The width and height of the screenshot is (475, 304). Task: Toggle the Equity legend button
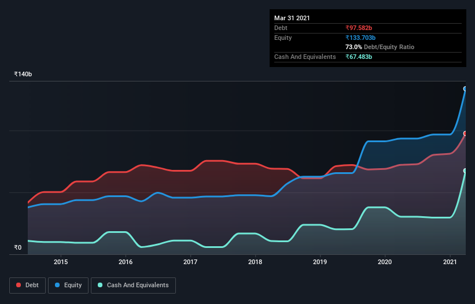68,286
